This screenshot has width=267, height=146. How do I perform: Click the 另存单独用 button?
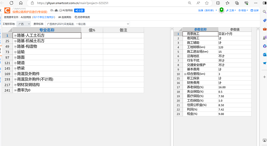coord(82,17)
